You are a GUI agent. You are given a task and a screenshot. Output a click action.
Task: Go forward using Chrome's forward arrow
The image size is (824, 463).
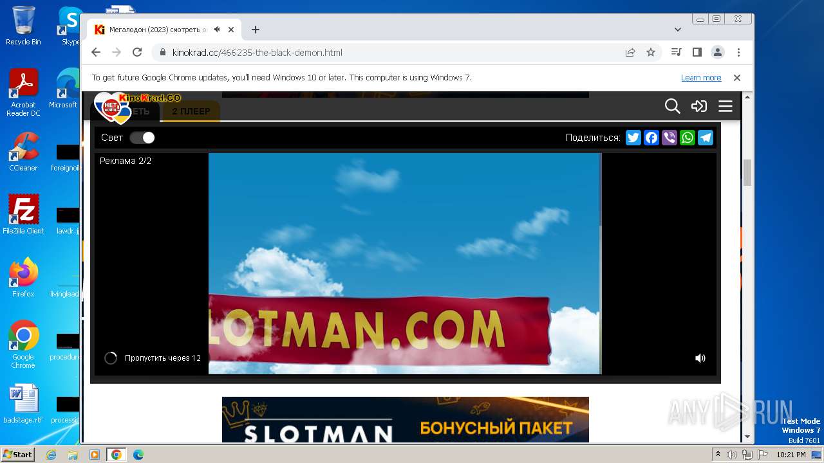point(117,52)
